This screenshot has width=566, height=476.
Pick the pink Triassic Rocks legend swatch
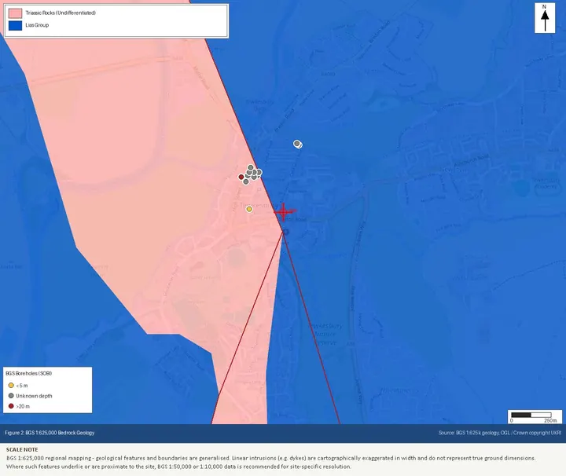(15, 13)
